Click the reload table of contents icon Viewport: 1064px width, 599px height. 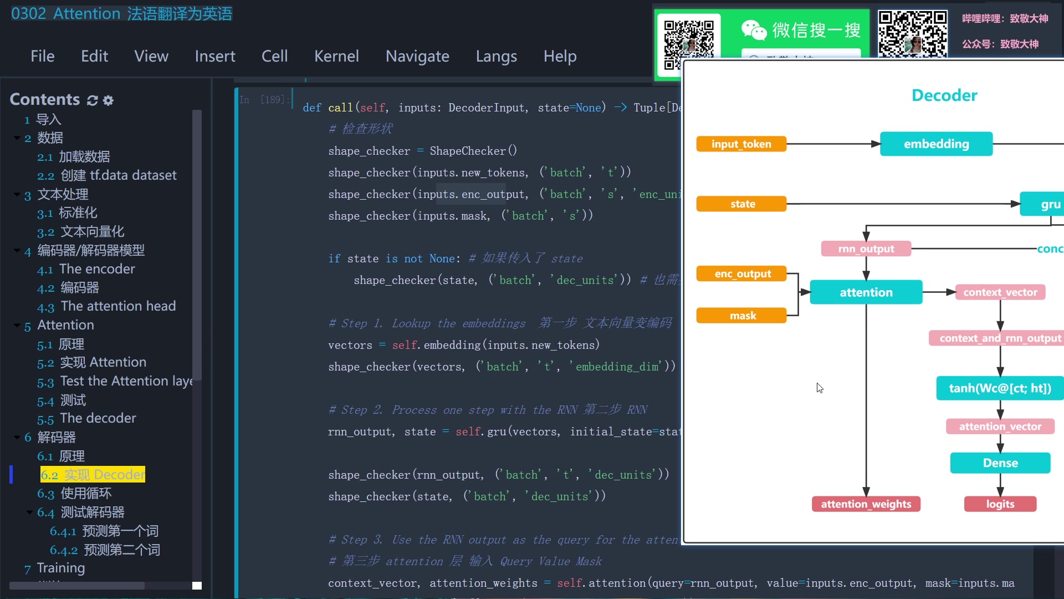93,100
